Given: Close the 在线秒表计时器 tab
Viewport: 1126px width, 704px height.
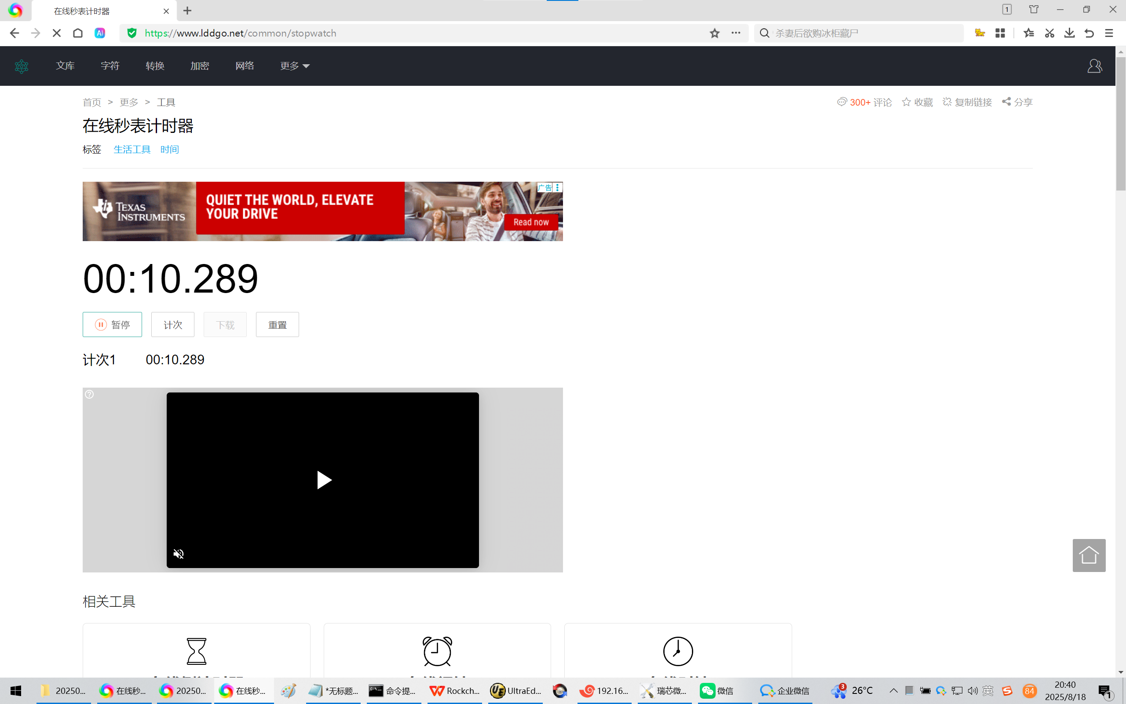Looking at the screenshot, I should pos(166,11).
